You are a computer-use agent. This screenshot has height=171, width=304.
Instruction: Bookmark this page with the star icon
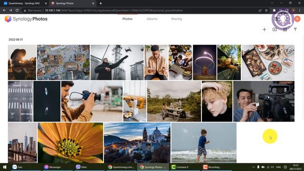[x=266, y=10]
